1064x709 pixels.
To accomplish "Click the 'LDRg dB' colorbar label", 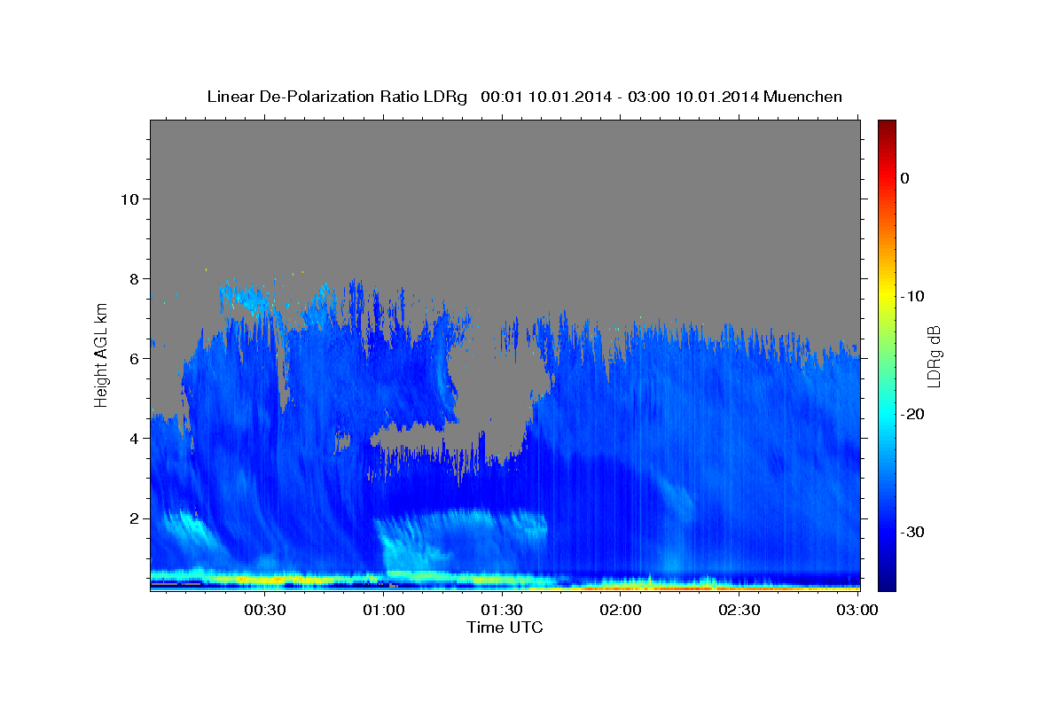I will 933,356.
